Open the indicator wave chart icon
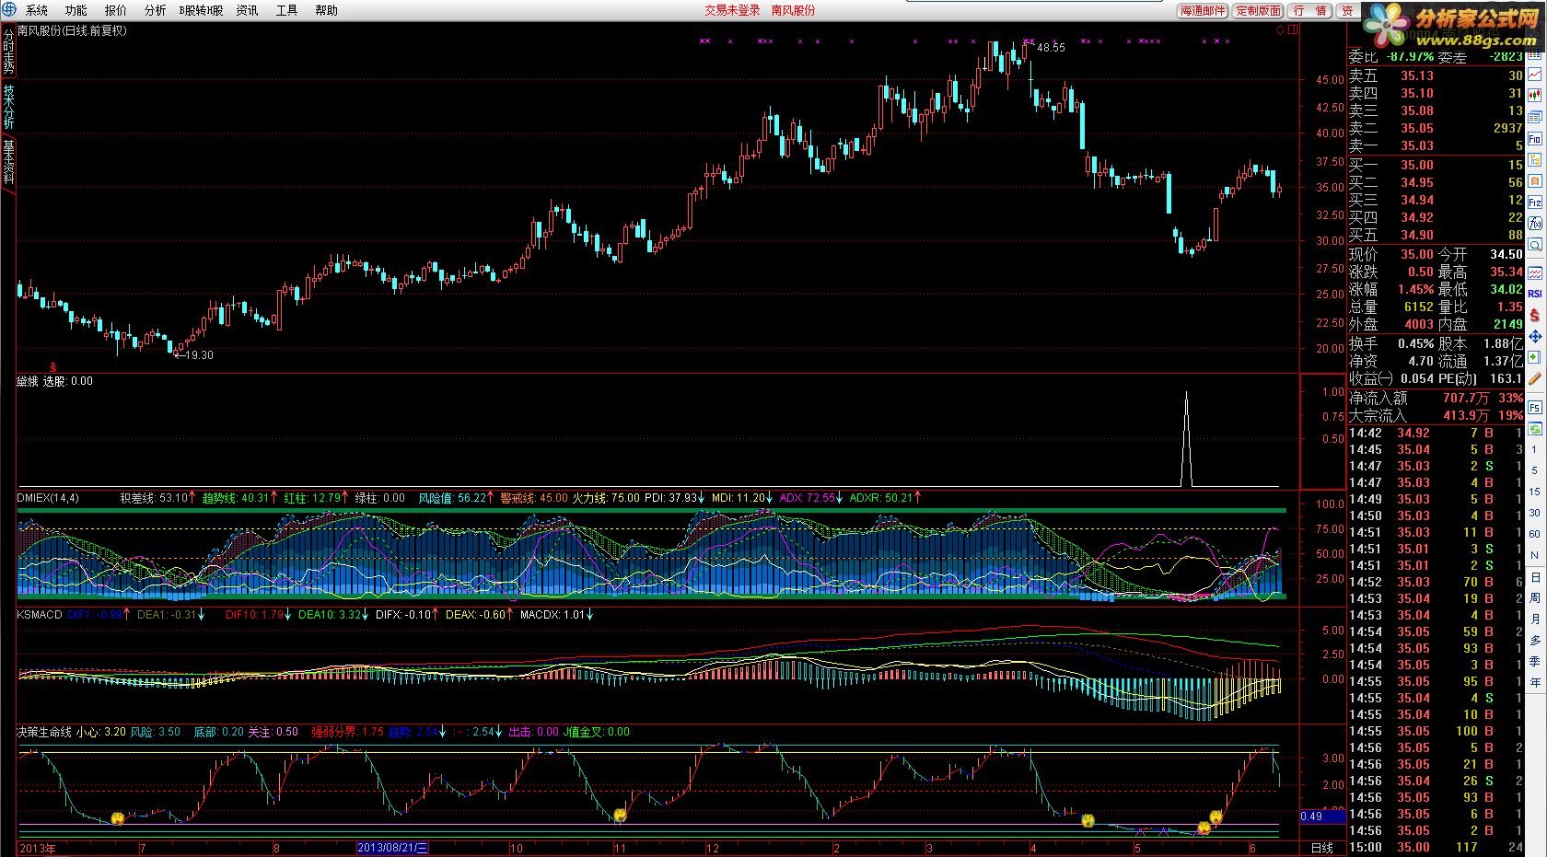This screenshot has width=1547, height=857. 1535,273
